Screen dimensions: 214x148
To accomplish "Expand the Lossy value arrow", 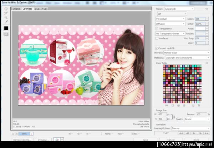I will (207, 43).
